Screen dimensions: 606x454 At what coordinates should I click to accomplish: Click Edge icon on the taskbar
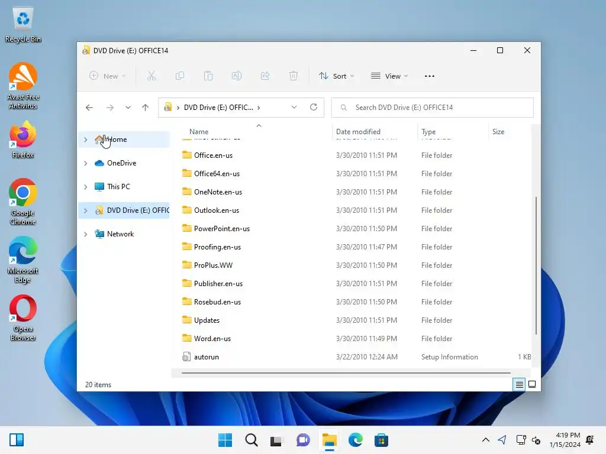point(355,440)
